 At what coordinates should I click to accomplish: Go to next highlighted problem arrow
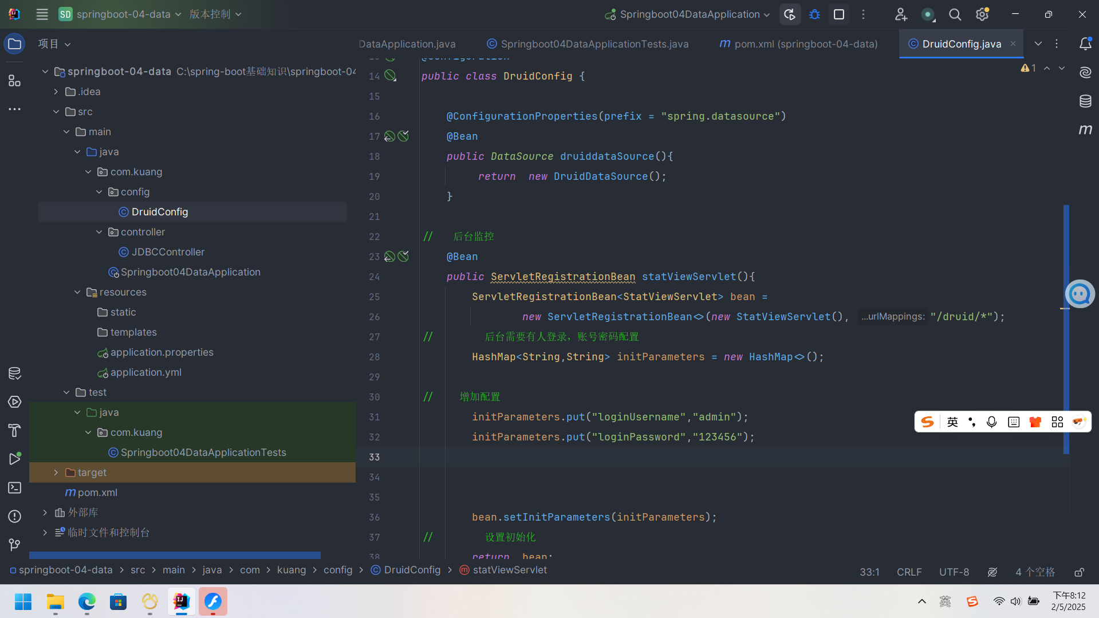[1062, 68]
